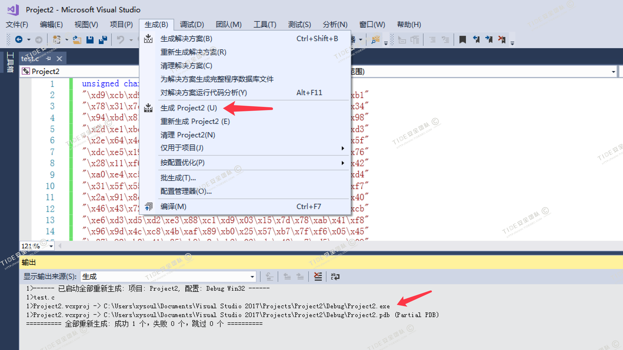Select 生成 Project2 (U) menu entry
The width and height of the screenshot is (623, 350).
pyautogui.click(x=189, y=108)
